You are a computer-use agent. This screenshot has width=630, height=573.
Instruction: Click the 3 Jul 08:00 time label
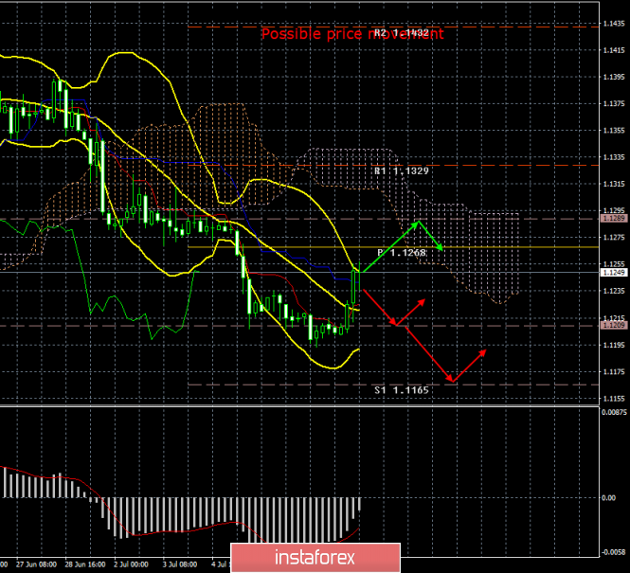tap(180, 564)
